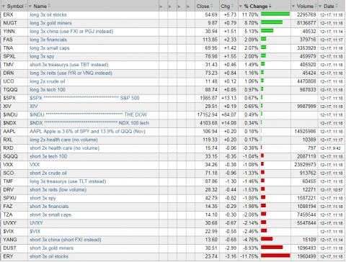Open the 'short 3x small caps' link

pos(50,214)
